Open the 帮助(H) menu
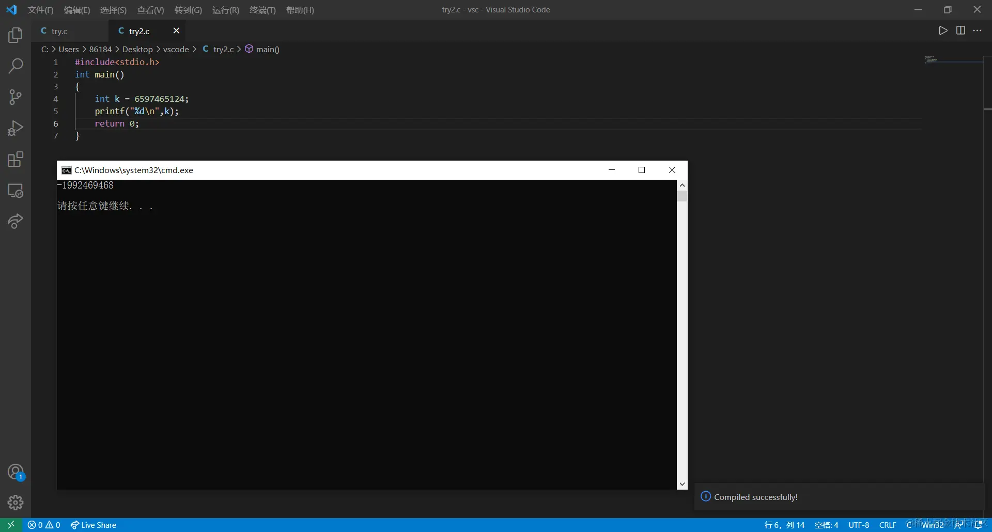This screenshot has width=992, height=532. tap(300, 10)
